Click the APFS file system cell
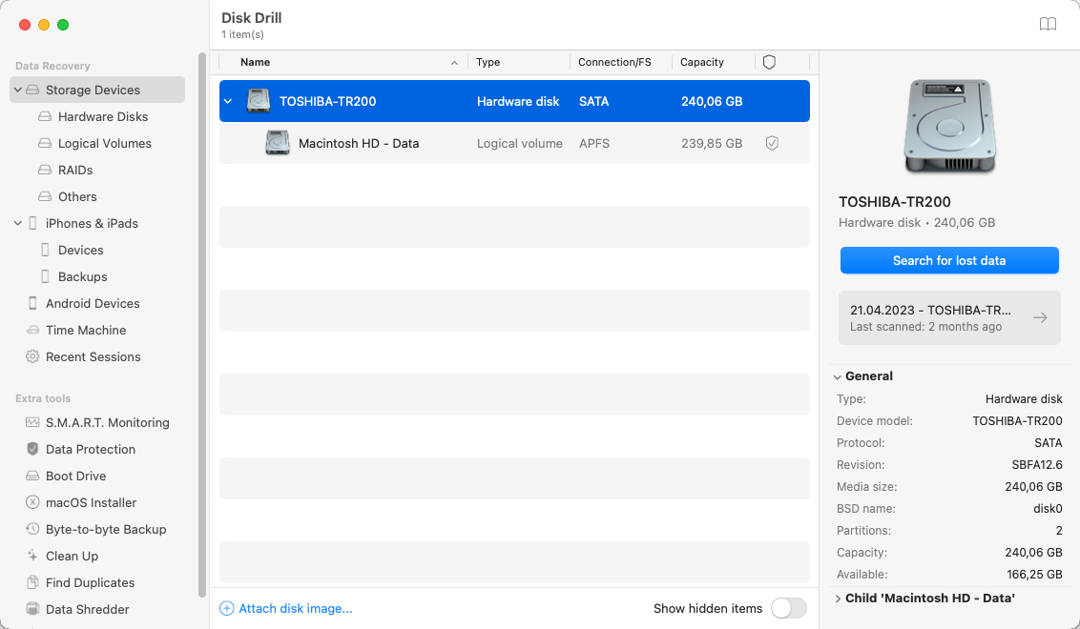This screenshot has width=1080, height=629. click(x=593, y=143)
